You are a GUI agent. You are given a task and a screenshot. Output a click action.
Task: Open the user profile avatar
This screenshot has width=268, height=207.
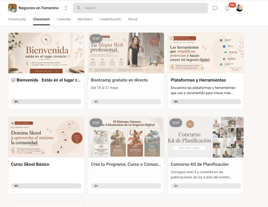[239, 8]
